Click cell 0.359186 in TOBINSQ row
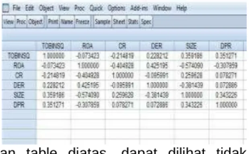Viewport: 249px width, 154px height. 191,56
